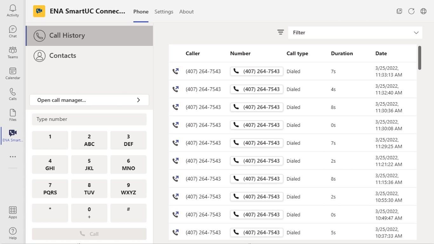Image resolution: width=434 pixels, height=244 pixels.
Task: Click the Type number input field
Action: pyautogui.click(x=89, y=119)
